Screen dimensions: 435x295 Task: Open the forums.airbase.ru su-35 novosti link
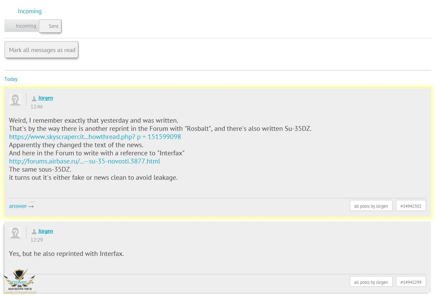pyautogui.click(x=84, y=161)
